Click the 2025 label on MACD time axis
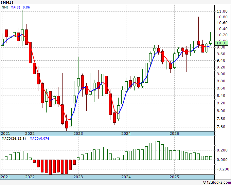The height and width of the screenshot is (185, 231). (174, 177)
